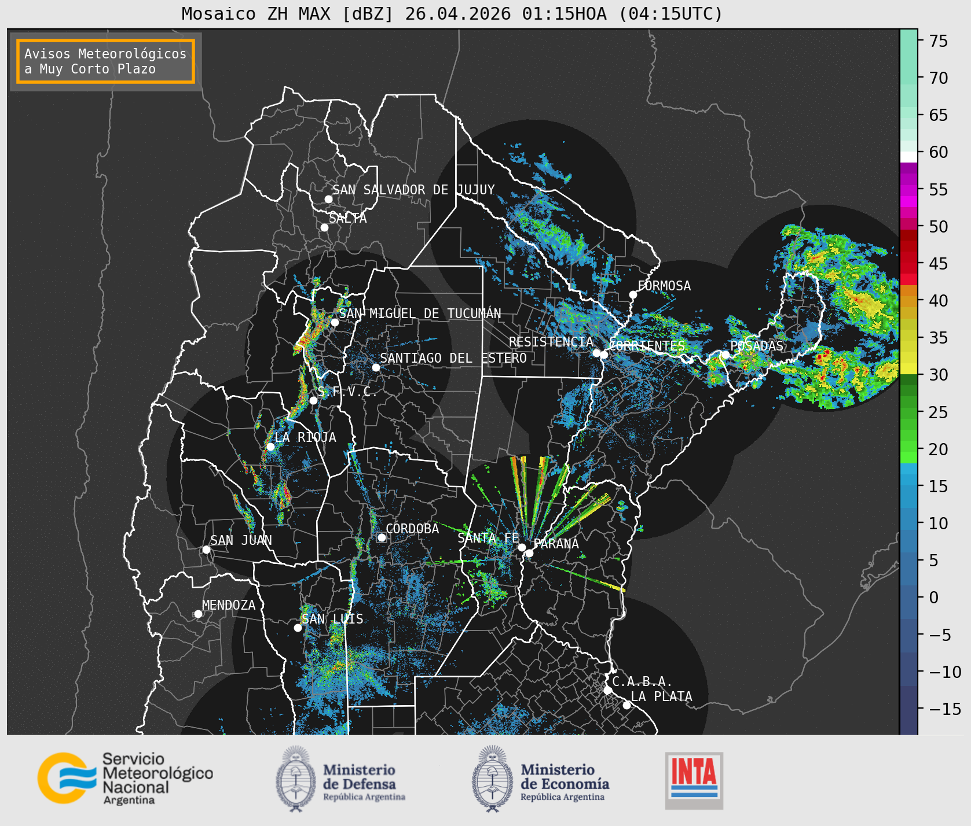Image resolution: width=971 pixels, height=826 pixels.
Task: Click the Servicio Meteorológico Nacional logo
Action: pos(125,778)
